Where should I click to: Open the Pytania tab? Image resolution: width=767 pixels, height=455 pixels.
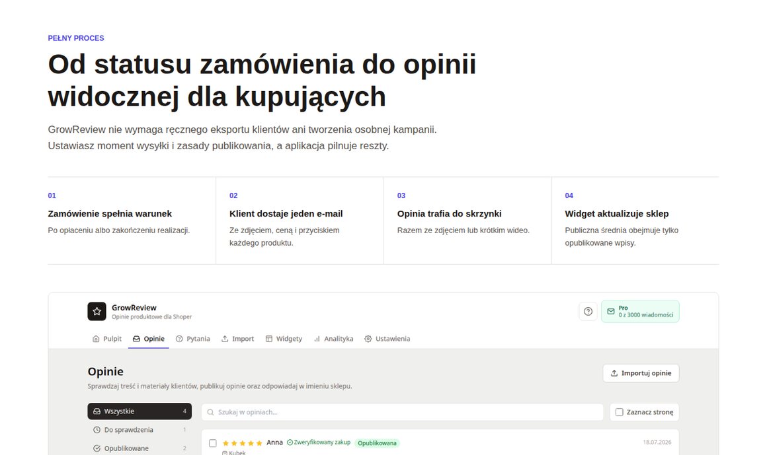point(192,339)
